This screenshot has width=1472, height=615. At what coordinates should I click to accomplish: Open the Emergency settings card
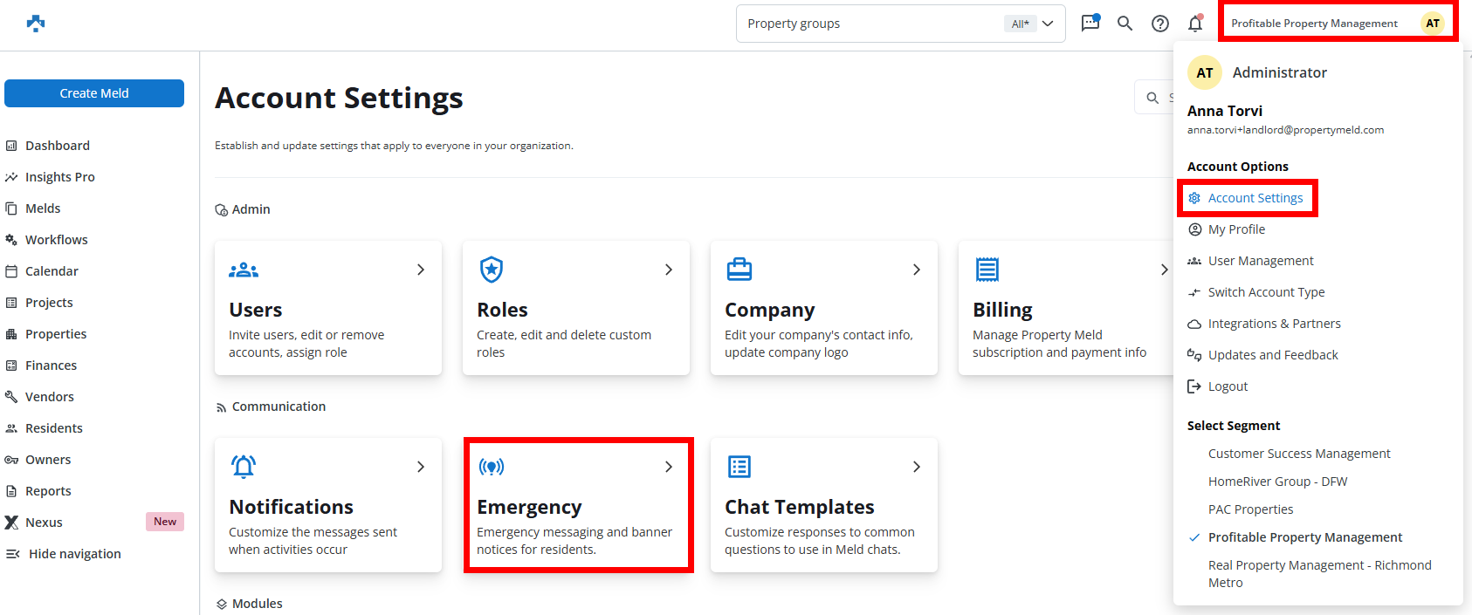click(578, 506)
